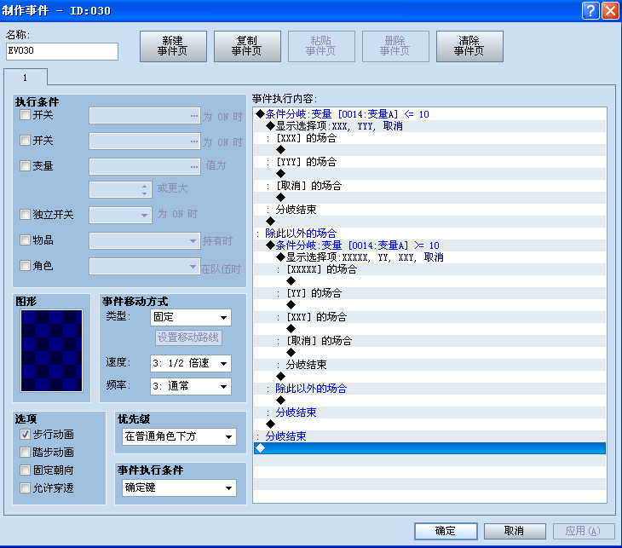Open the 频率 dropdown showing 通常
This screenshot has height=548, width=622.
coord(191,386)
